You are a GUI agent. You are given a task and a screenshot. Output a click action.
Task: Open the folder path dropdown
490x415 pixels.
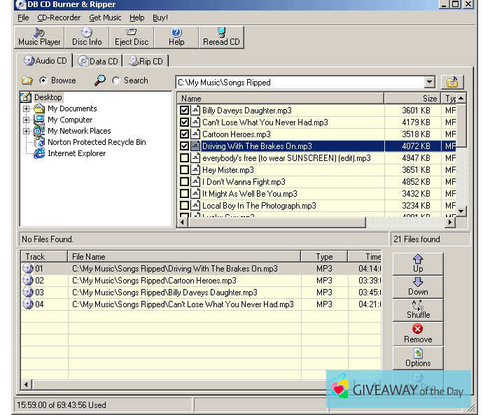(429, 83)
